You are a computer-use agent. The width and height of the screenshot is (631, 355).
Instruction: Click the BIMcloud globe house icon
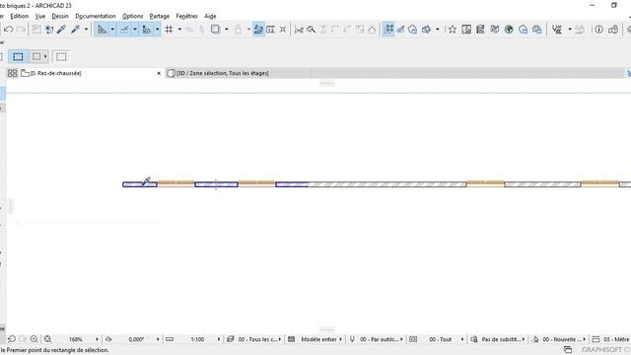pyautogui.click(x=536, y=30)
